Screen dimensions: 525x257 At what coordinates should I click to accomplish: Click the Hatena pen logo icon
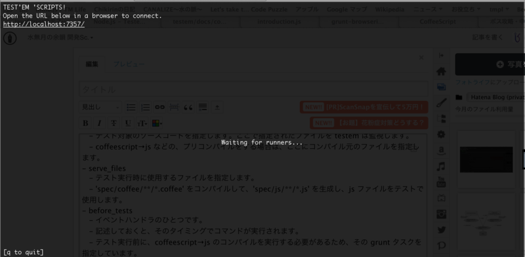click(x=10, y=38)
